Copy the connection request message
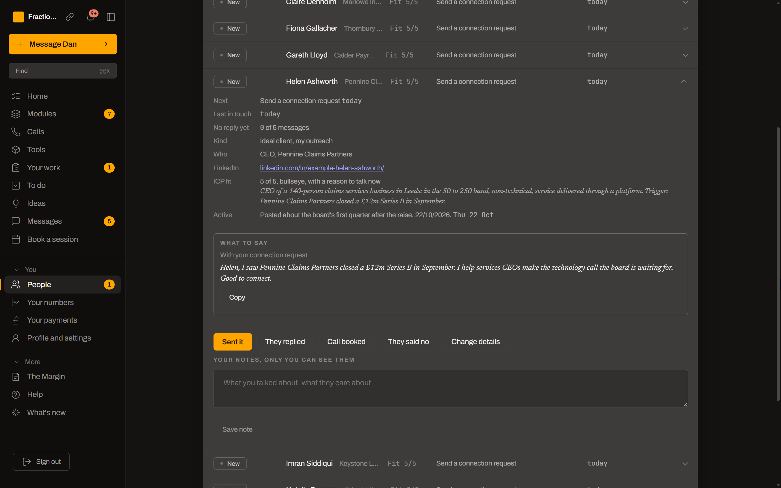Screen dimensions: 781x488 [237, 297]
